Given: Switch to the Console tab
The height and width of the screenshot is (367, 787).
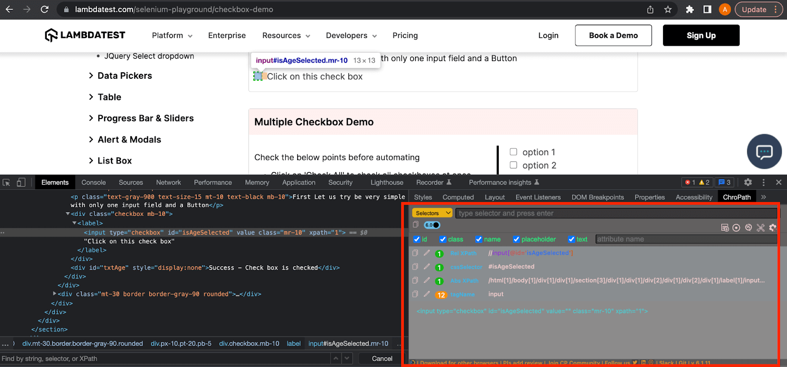Looking at the screenshot, I should [93, 183].
